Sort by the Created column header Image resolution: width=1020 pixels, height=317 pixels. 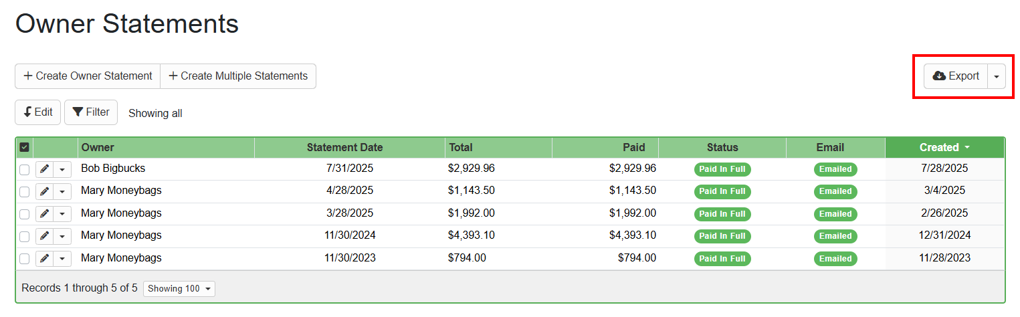(x=944, y=147)
